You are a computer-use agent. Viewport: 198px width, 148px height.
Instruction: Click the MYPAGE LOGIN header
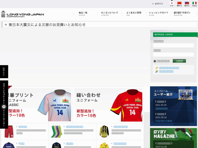(175, 34)
